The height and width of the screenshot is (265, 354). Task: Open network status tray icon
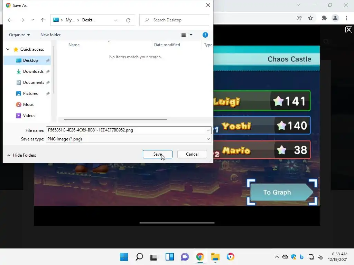(311, 257)
